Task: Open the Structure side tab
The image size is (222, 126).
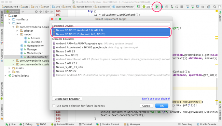Action: pos(2,37)
